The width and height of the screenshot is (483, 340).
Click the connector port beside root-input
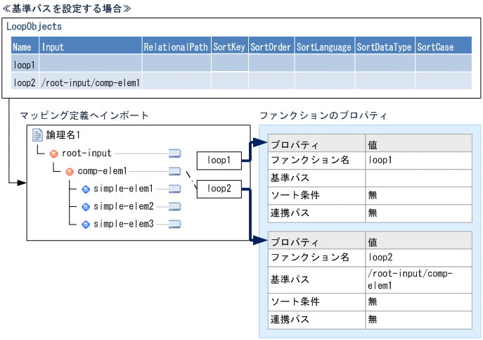coord(175,153)
